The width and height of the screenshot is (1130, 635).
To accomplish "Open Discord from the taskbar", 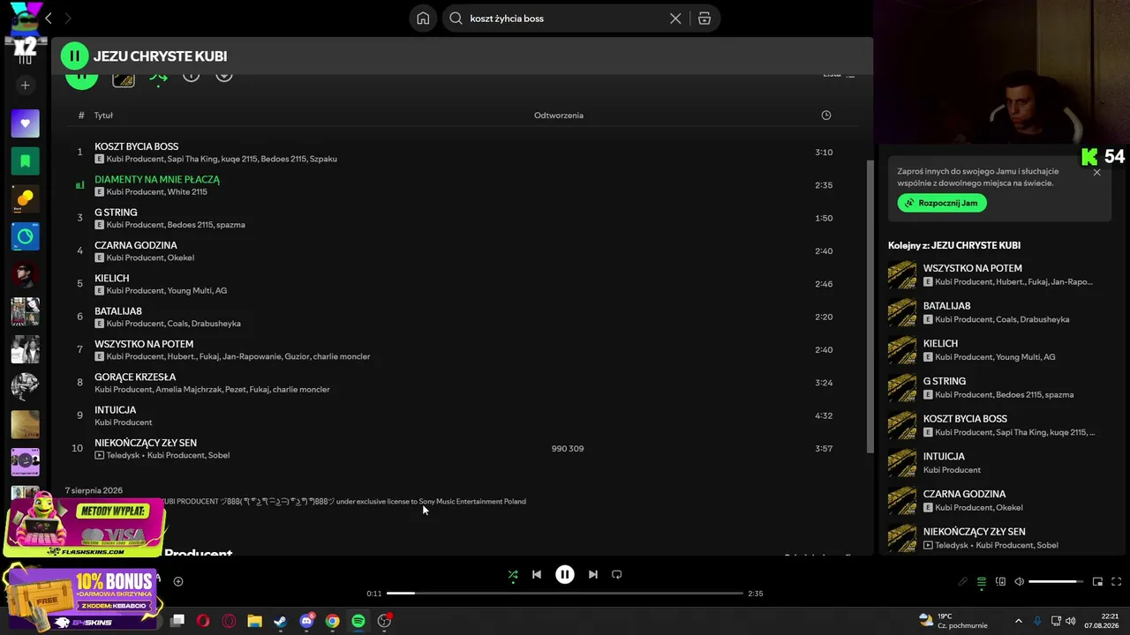I will tap(306, 621).
